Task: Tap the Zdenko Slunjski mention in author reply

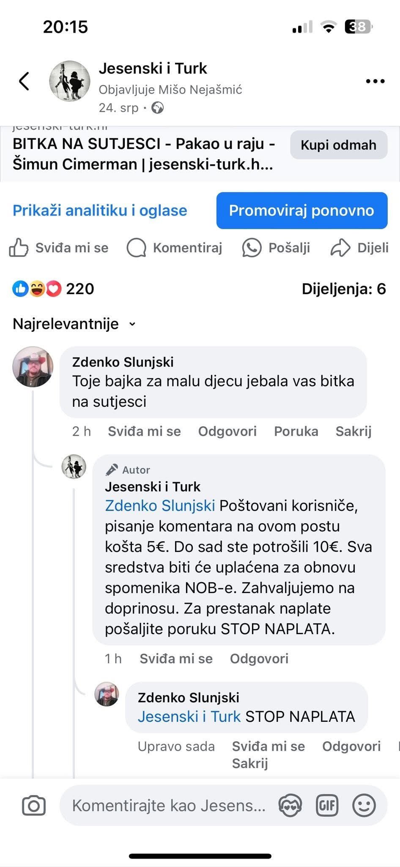Action: point(160,505)
